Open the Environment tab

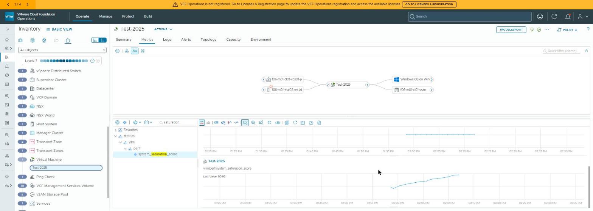tap(261, 40)
